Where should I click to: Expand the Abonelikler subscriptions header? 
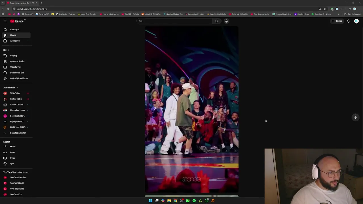point(10,88)
